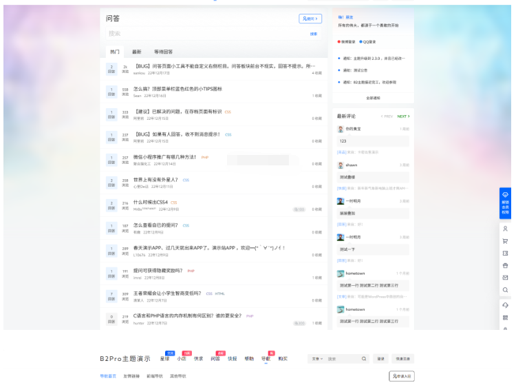Open the 文章 dropdown beside bottom search box

coord(316,359)
